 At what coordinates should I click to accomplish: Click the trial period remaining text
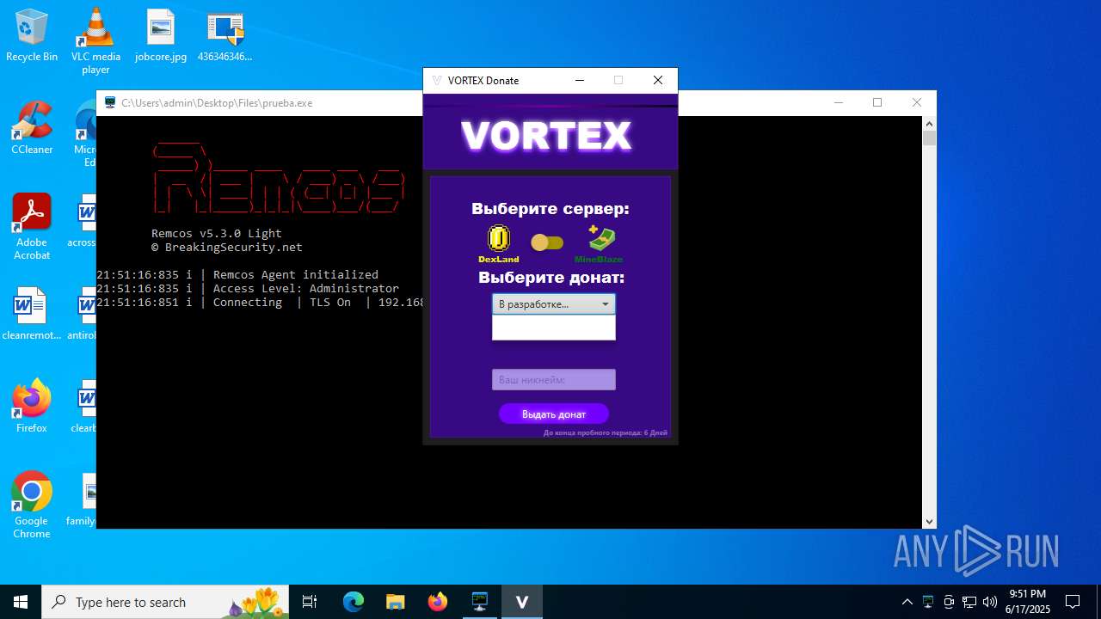[x=606, y=432]
